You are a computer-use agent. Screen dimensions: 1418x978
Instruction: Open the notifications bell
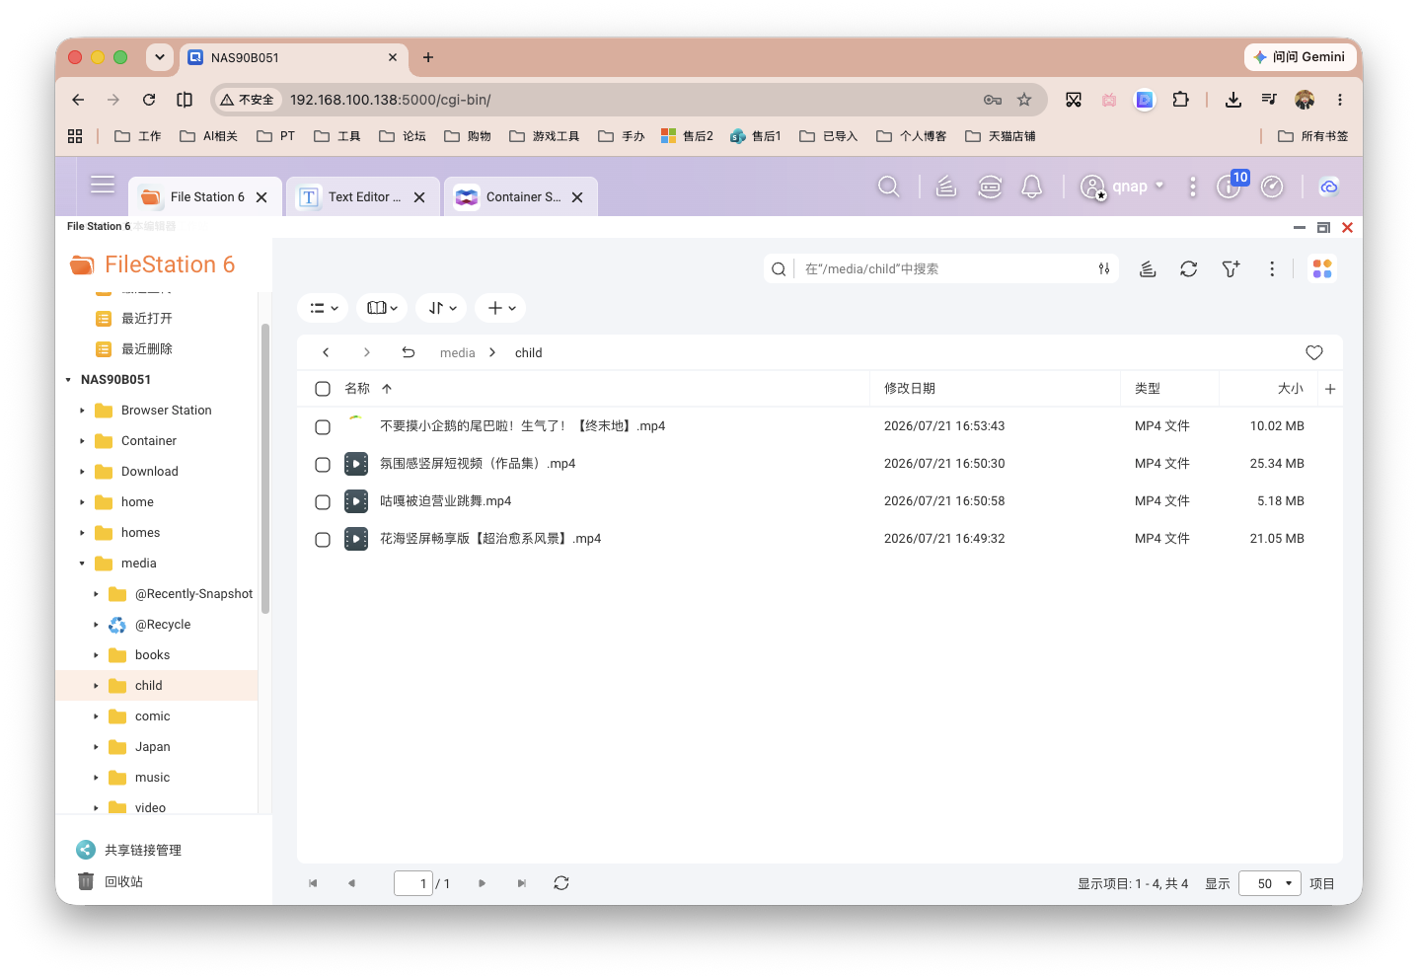click(1032, 187)
